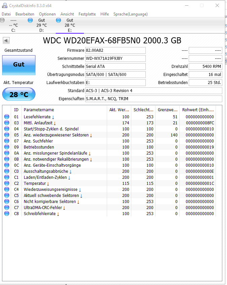Click the Betriebsstunden field 25 Std.
The image size is (227, 285).
pos(206,83)
